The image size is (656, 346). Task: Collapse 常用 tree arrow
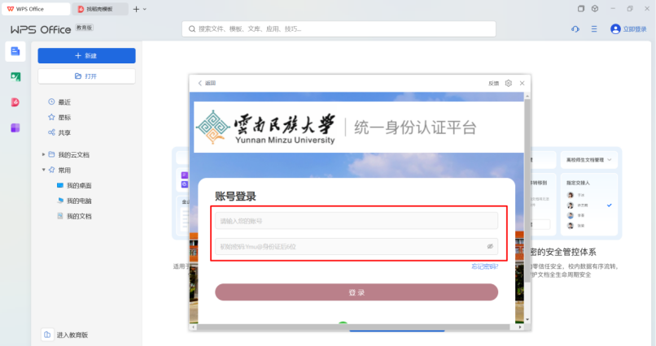pyautogui.click(x=43, y=170)
